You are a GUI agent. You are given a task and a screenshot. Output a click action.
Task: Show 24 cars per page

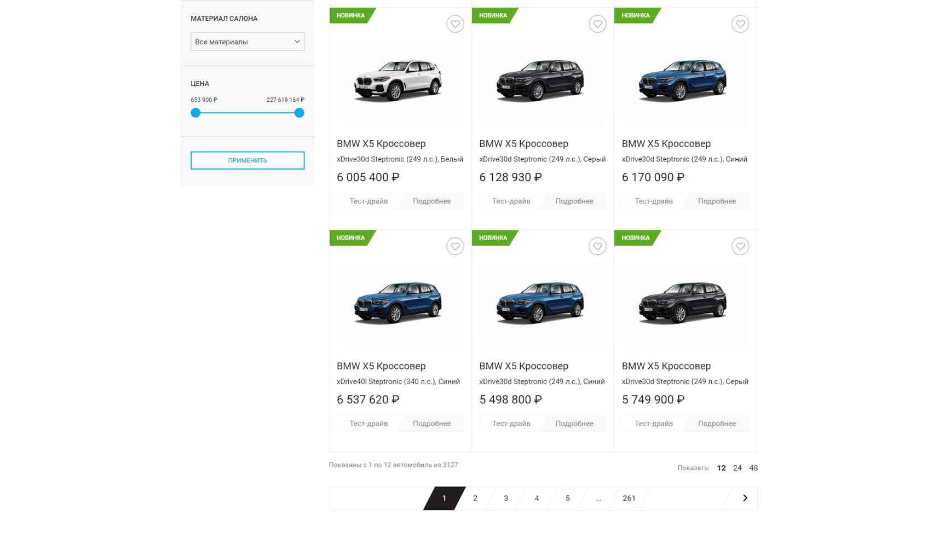[x=738, y=468]
